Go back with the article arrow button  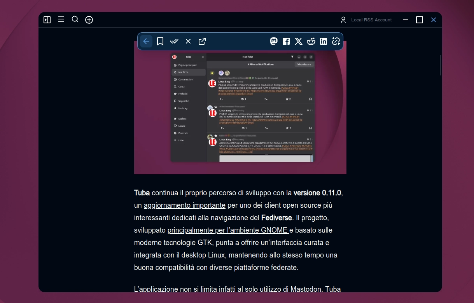coord(146,41)
